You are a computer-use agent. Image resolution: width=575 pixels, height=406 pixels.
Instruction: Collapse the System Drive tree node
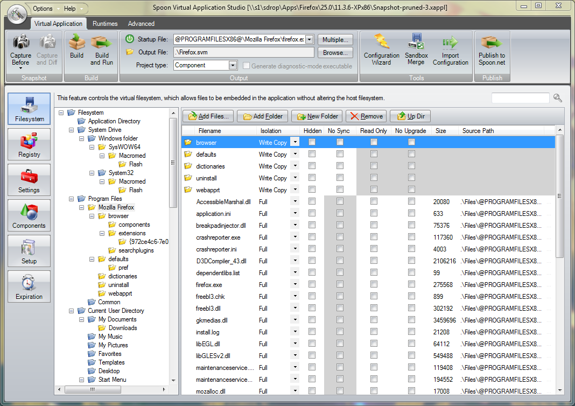pyautogui.click(x=71, y=130)
